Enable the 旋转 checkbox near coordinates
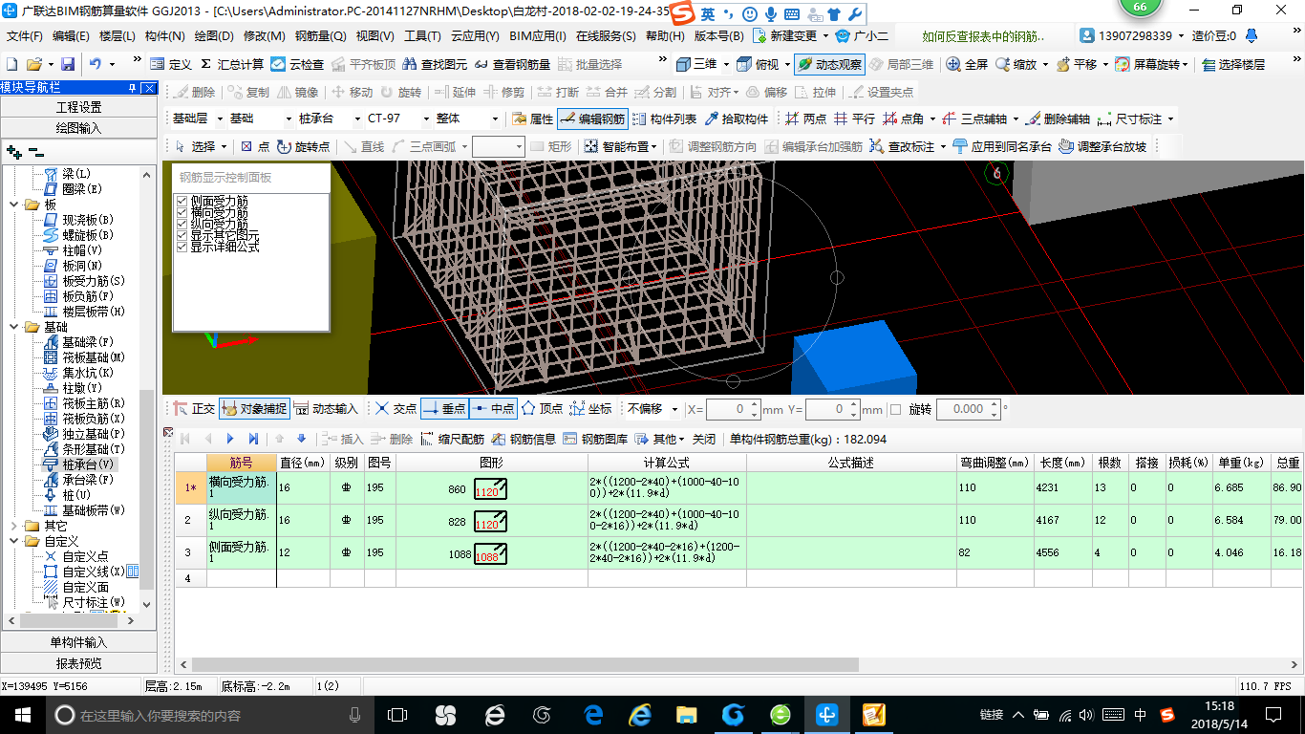The height and width of the screenshot is (734, 1305). coord(895,409)
